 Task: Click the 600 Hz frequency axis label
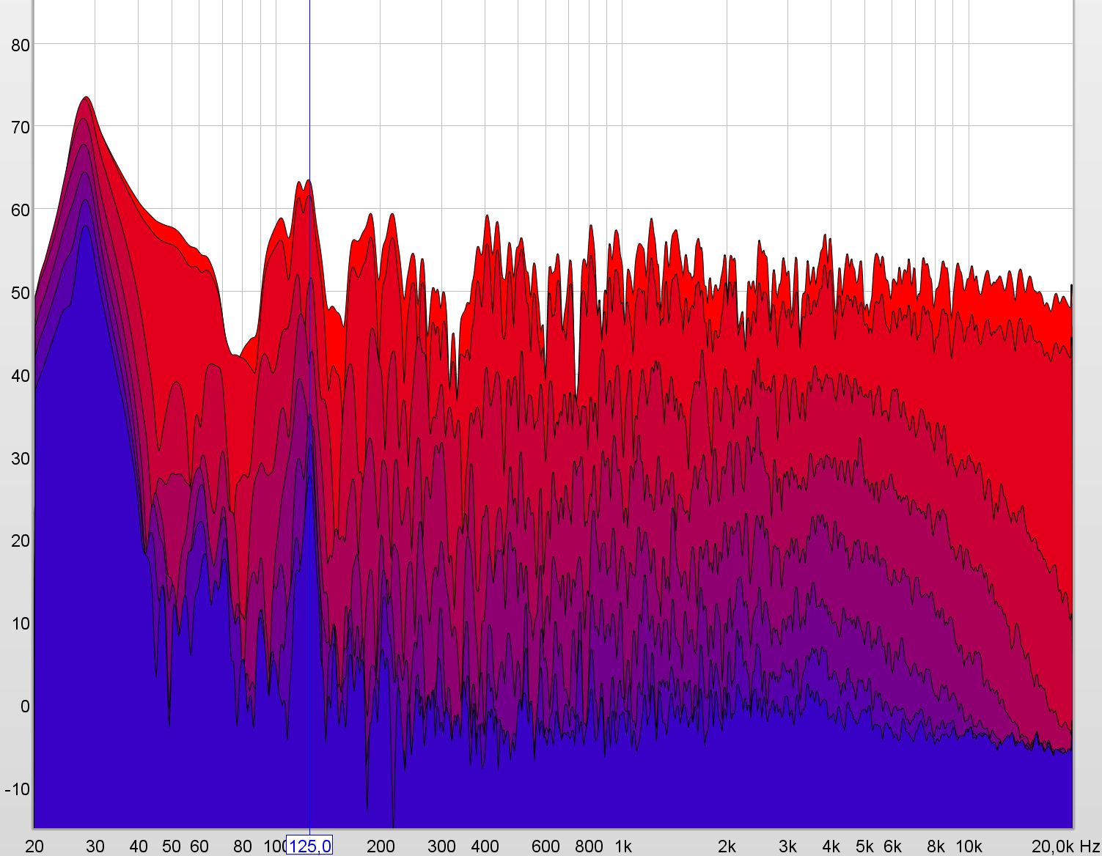coord(546,846)
